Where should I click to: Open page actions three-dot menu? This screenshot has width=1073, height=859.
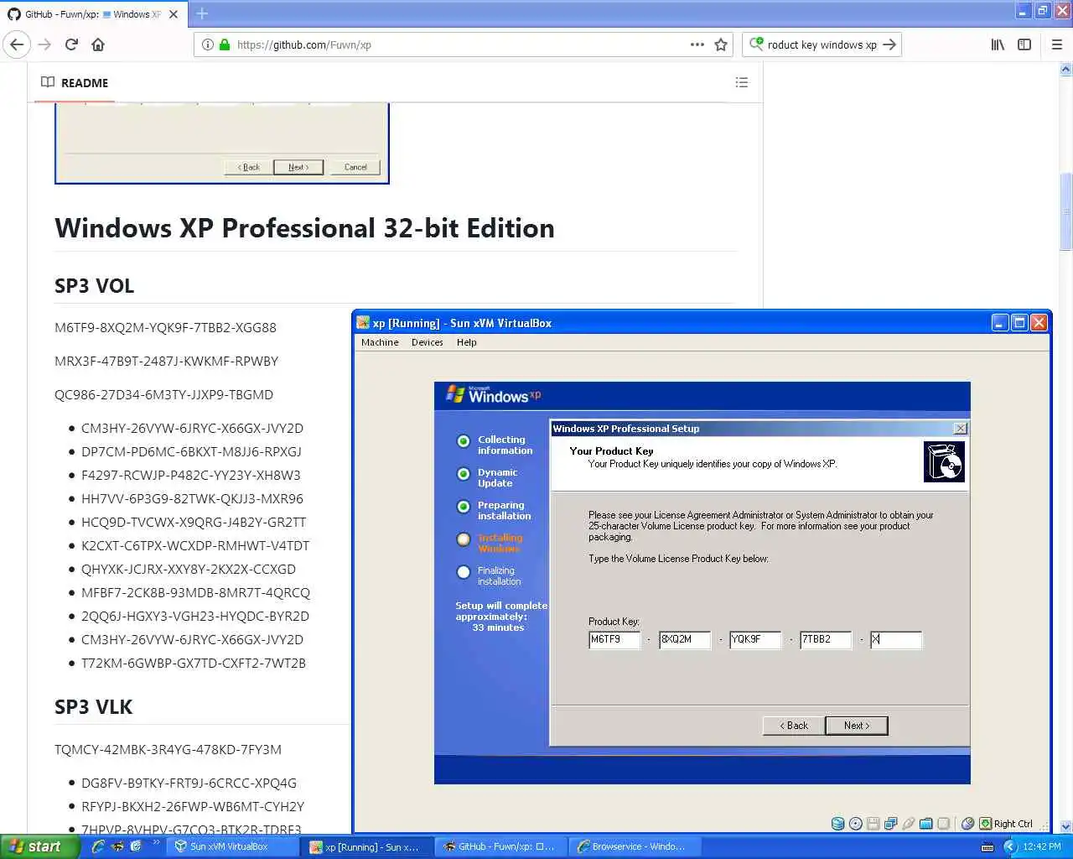[697, 44]
